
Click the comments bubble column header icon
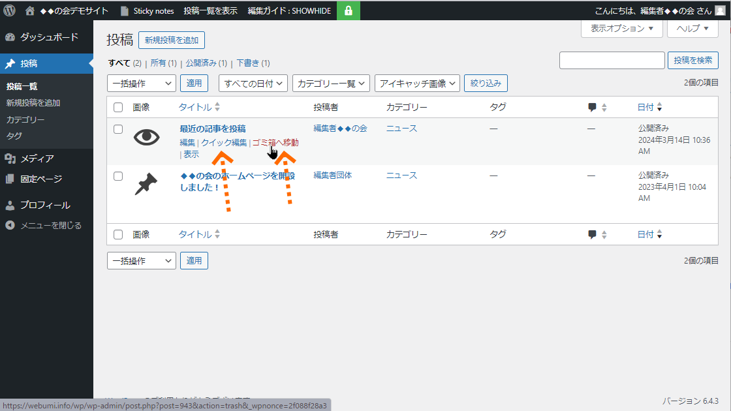593,107
